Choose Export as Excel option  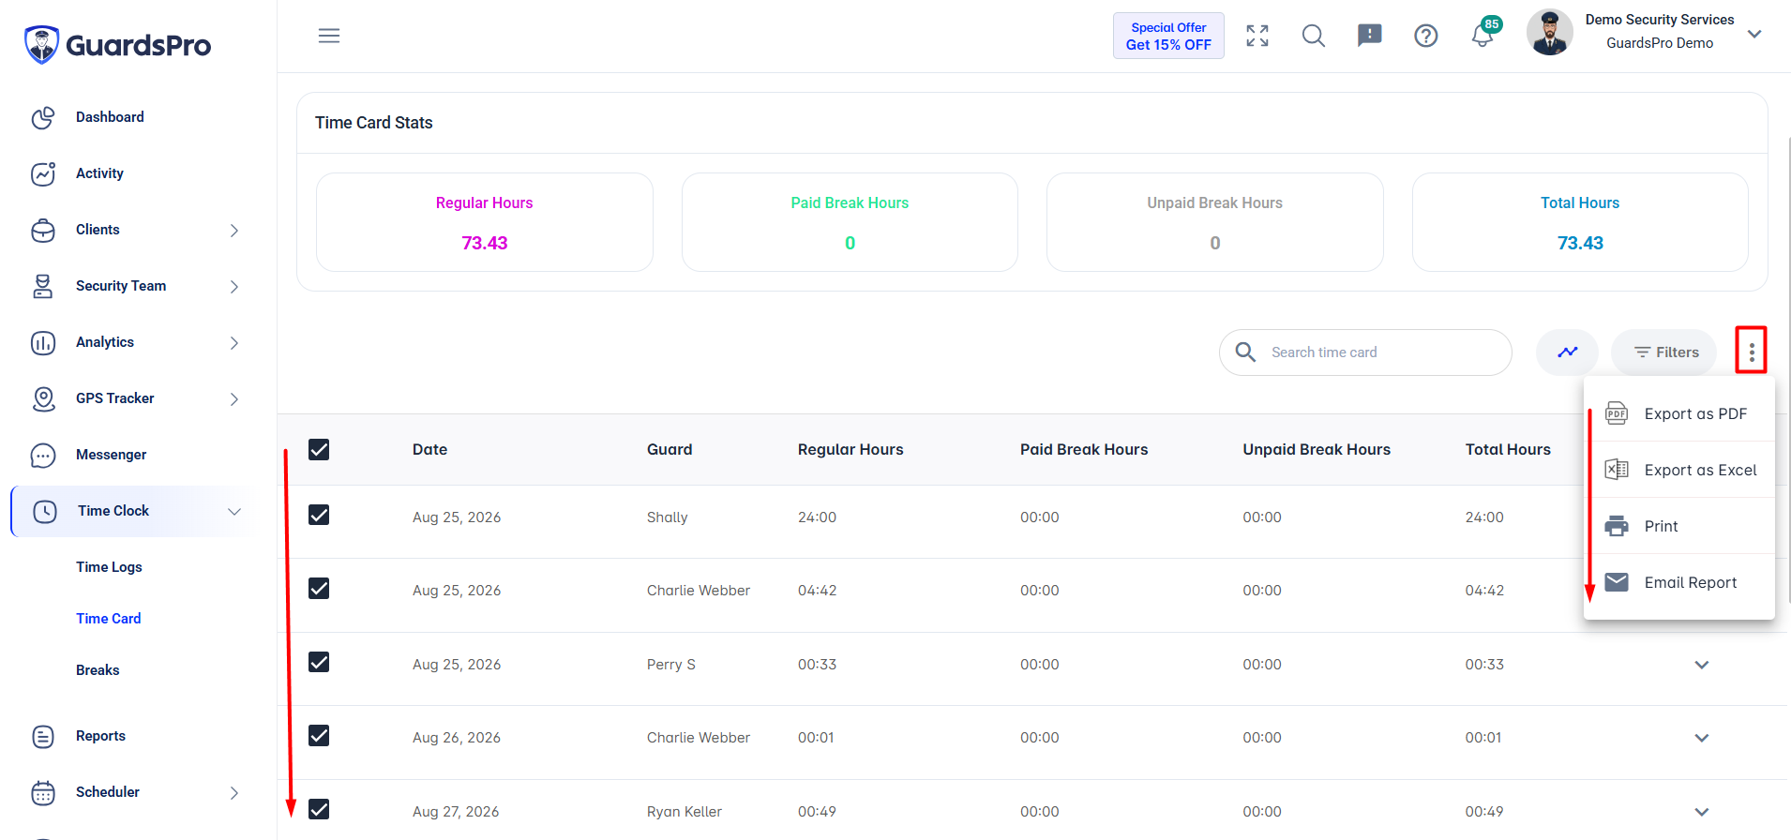(1679, 470)
